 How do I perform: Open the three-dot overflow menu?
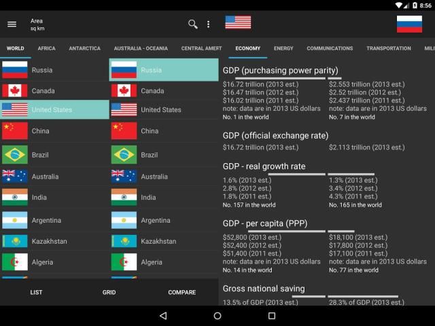[208, 24]
